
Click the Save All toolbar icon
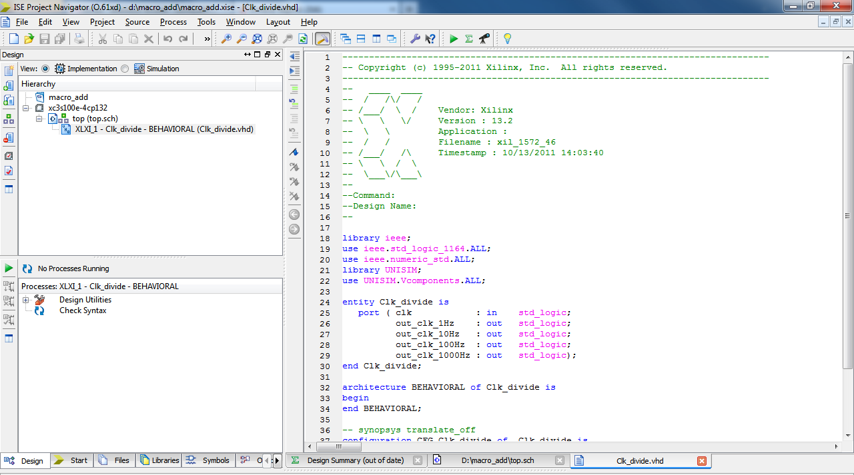59,39
